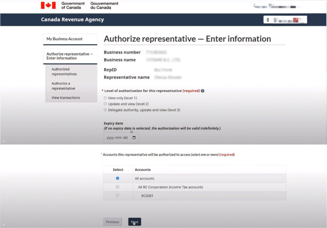Screen dimensions: 327x228
Task: Choose Delegate authority level 3 radio button
Action: point(105,110)
